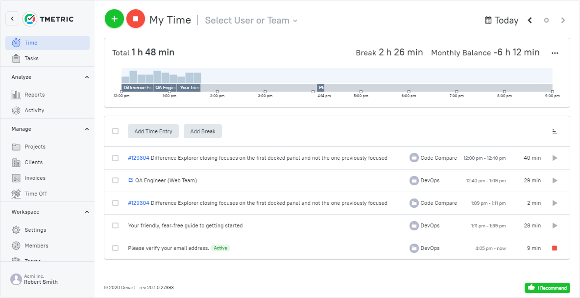Collapse the Workspace section

[87, 211]
